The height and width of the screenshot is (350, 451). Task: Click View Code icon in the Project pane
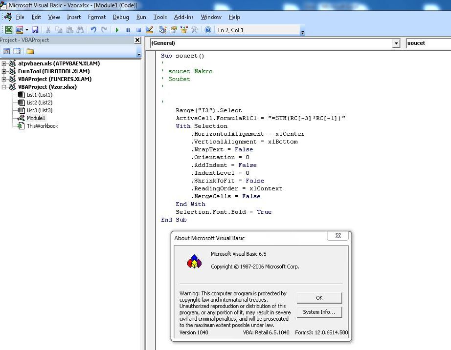point(6,51)
